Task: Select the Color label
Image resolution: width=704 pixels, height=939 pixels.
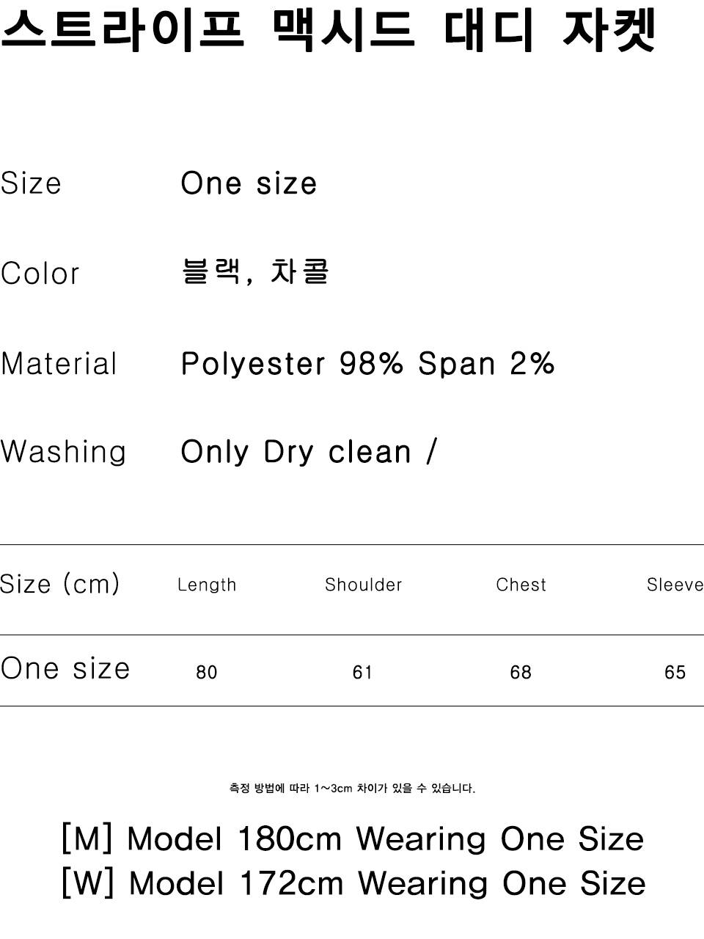Action: [40, 274]
